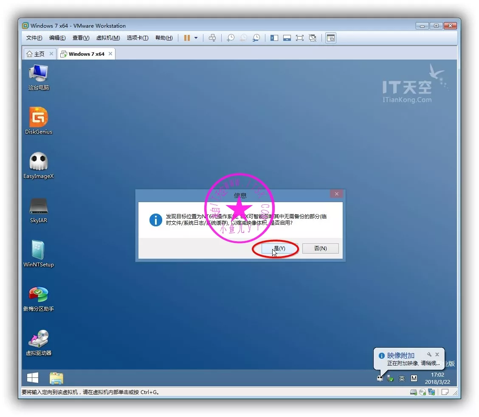This screenshot has width=479, height=417.
Task: Open the snapshot manager toolbar icon
Action: click(256, 38)
